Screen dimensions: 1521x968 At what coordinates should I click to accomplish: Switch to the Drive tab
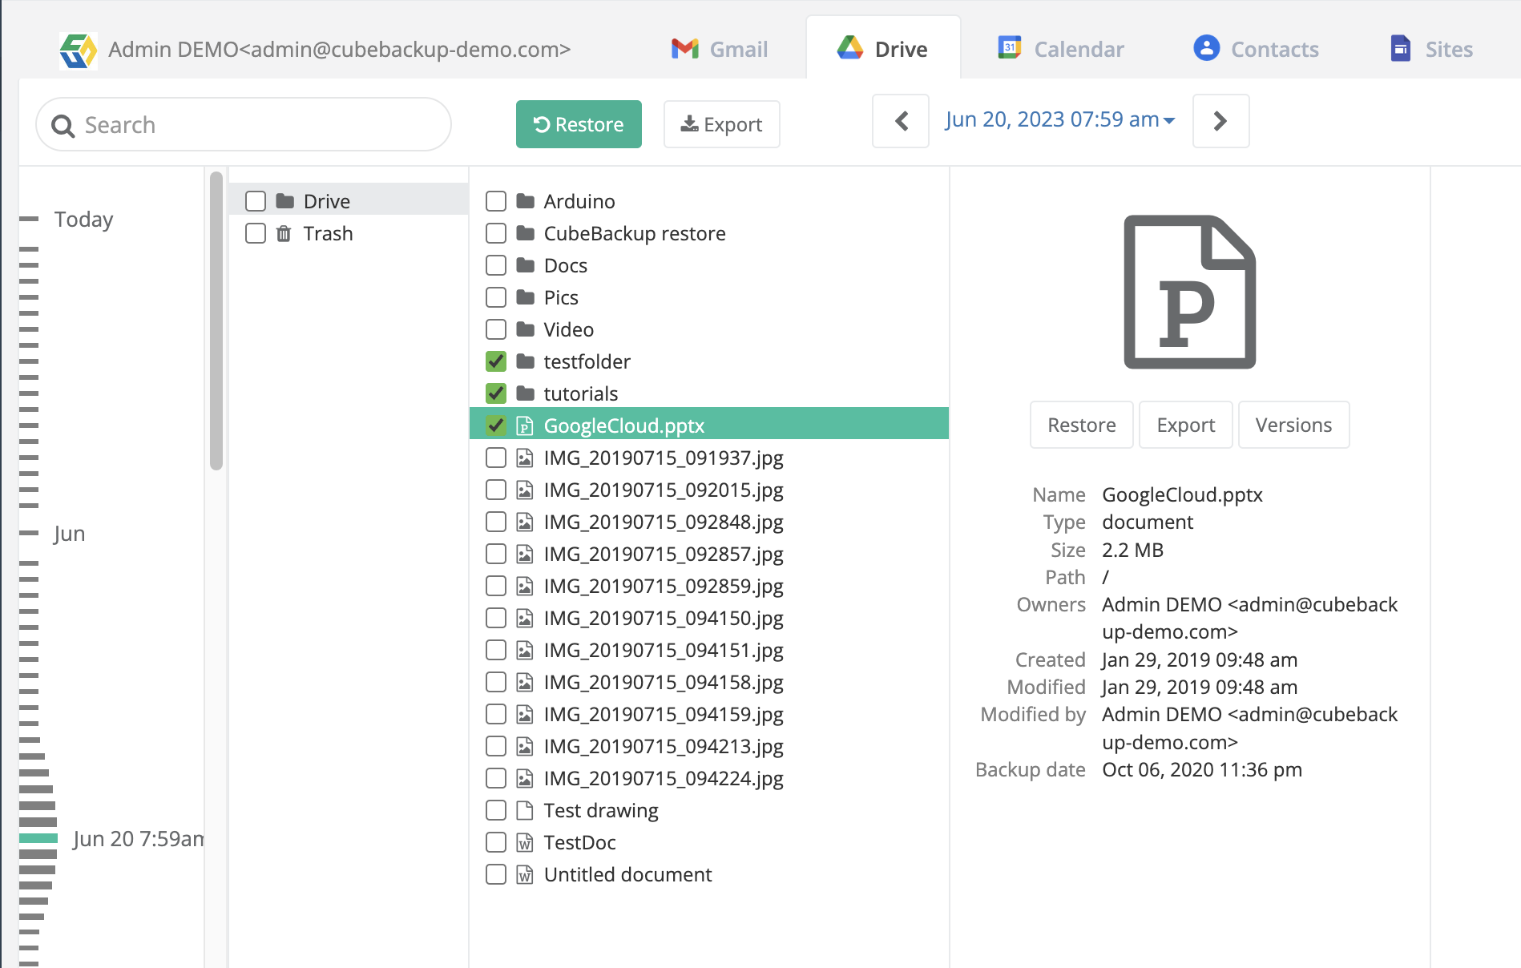tap(884, 48)
